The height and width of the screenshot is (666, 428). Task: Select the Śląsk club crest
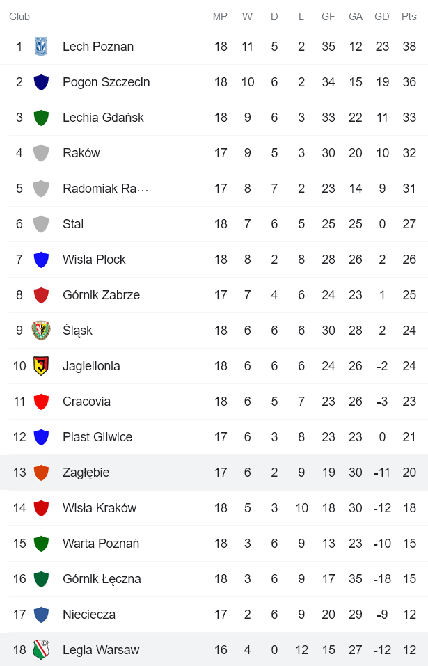pyautogui.click(x=41, y=331)
